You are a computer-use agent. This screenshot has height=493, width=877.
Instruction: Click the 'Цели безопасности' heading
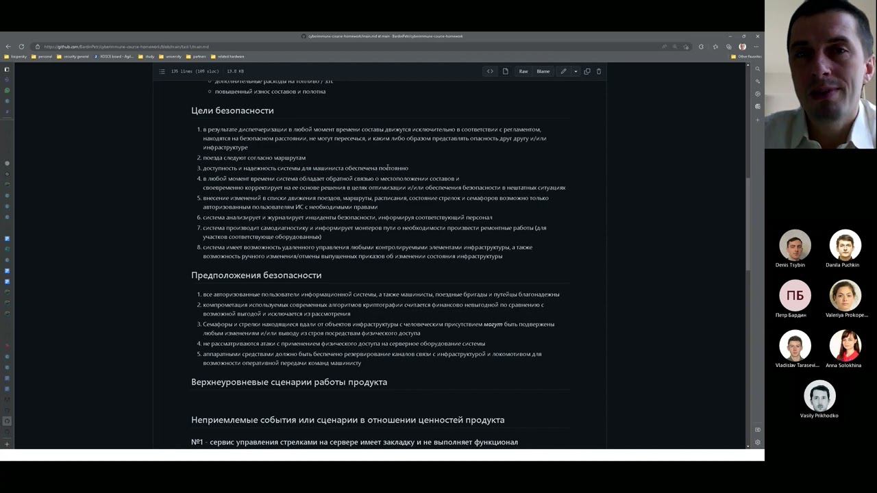point(232,110)
